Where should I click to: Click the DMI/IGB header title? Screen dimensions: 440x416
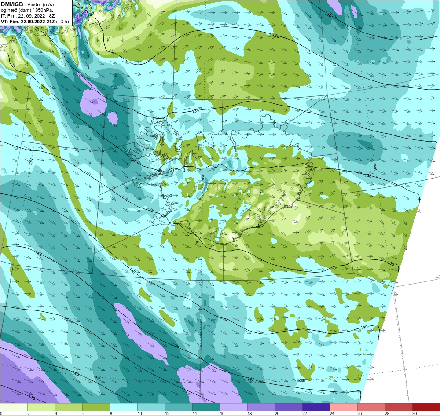(12, 4)
